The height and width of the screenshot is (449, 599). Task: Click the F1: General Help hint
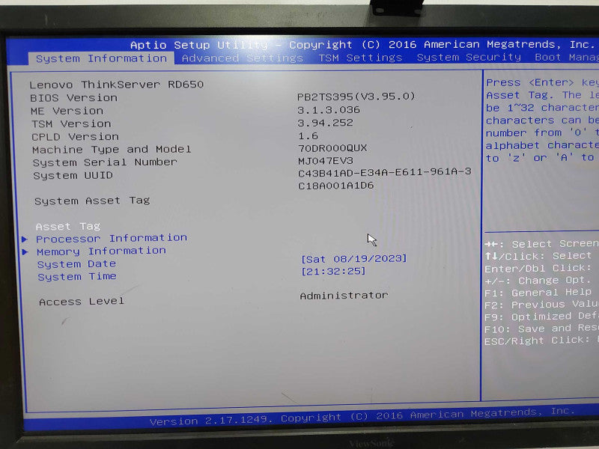pyautogui.click(x=538, y=293)
